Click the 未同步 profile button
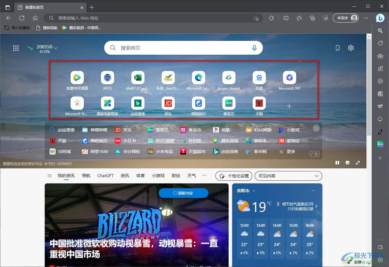This screenshot has height=267, width=389. (346, 18)
